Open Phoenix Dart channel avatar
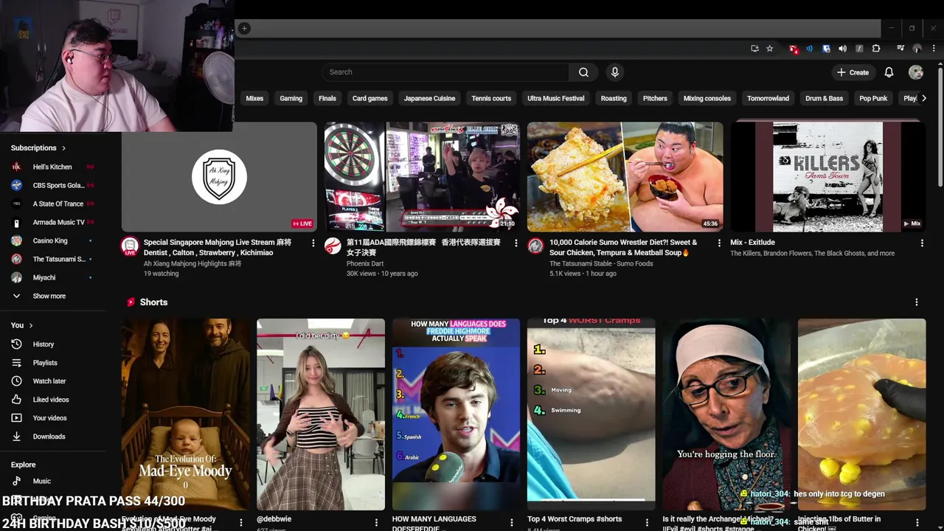Image resolution: width=944 pixels, height=531 pixels. (x=333, y=246)
